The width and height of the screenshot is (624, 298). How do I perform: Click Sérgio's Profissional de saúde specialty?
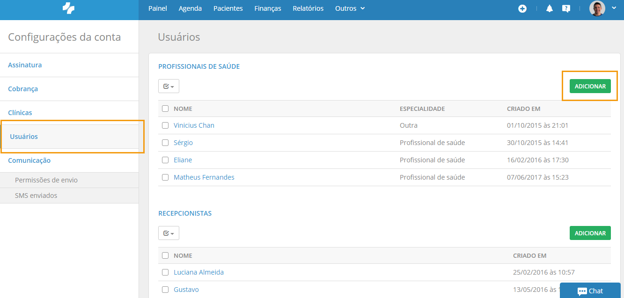tap(432, 143)
